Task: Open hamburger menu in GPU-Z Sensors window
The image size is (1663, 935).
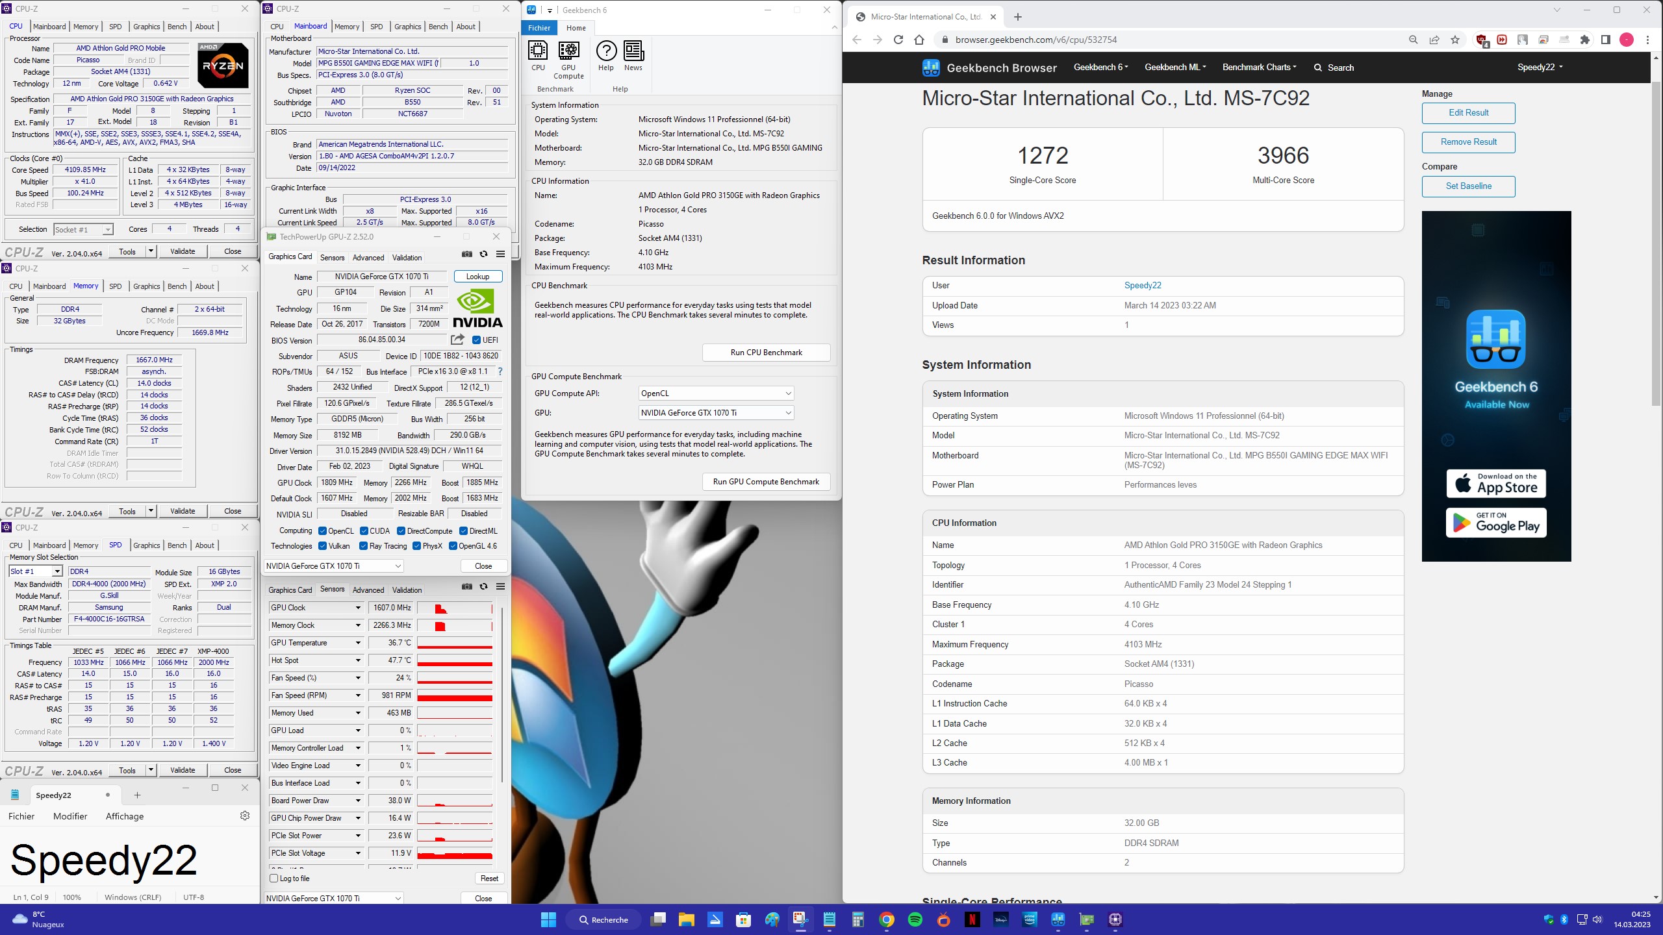Action: pyautogui.click(x=500, y=586)
